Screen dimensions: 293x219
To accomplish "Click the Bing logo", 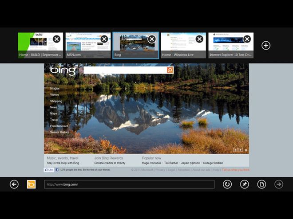I will (63, 70).
